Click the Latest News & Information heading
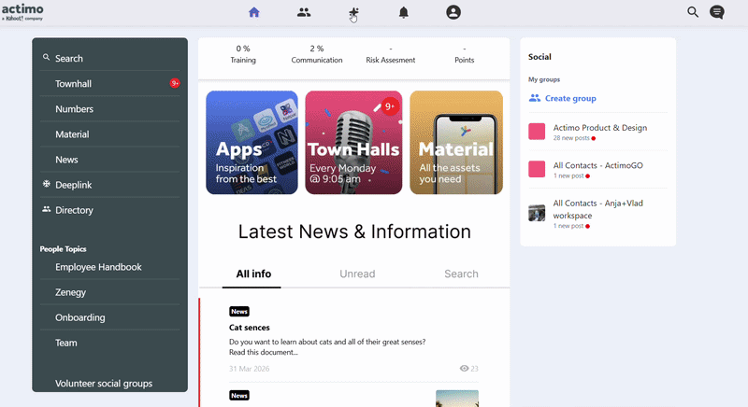 354,232
